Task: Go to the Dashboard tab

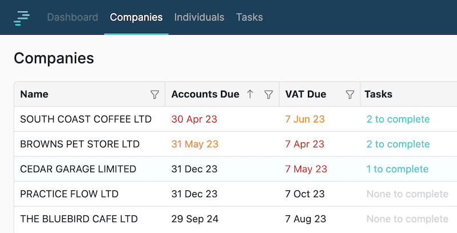Action: (x=73, y=17)
